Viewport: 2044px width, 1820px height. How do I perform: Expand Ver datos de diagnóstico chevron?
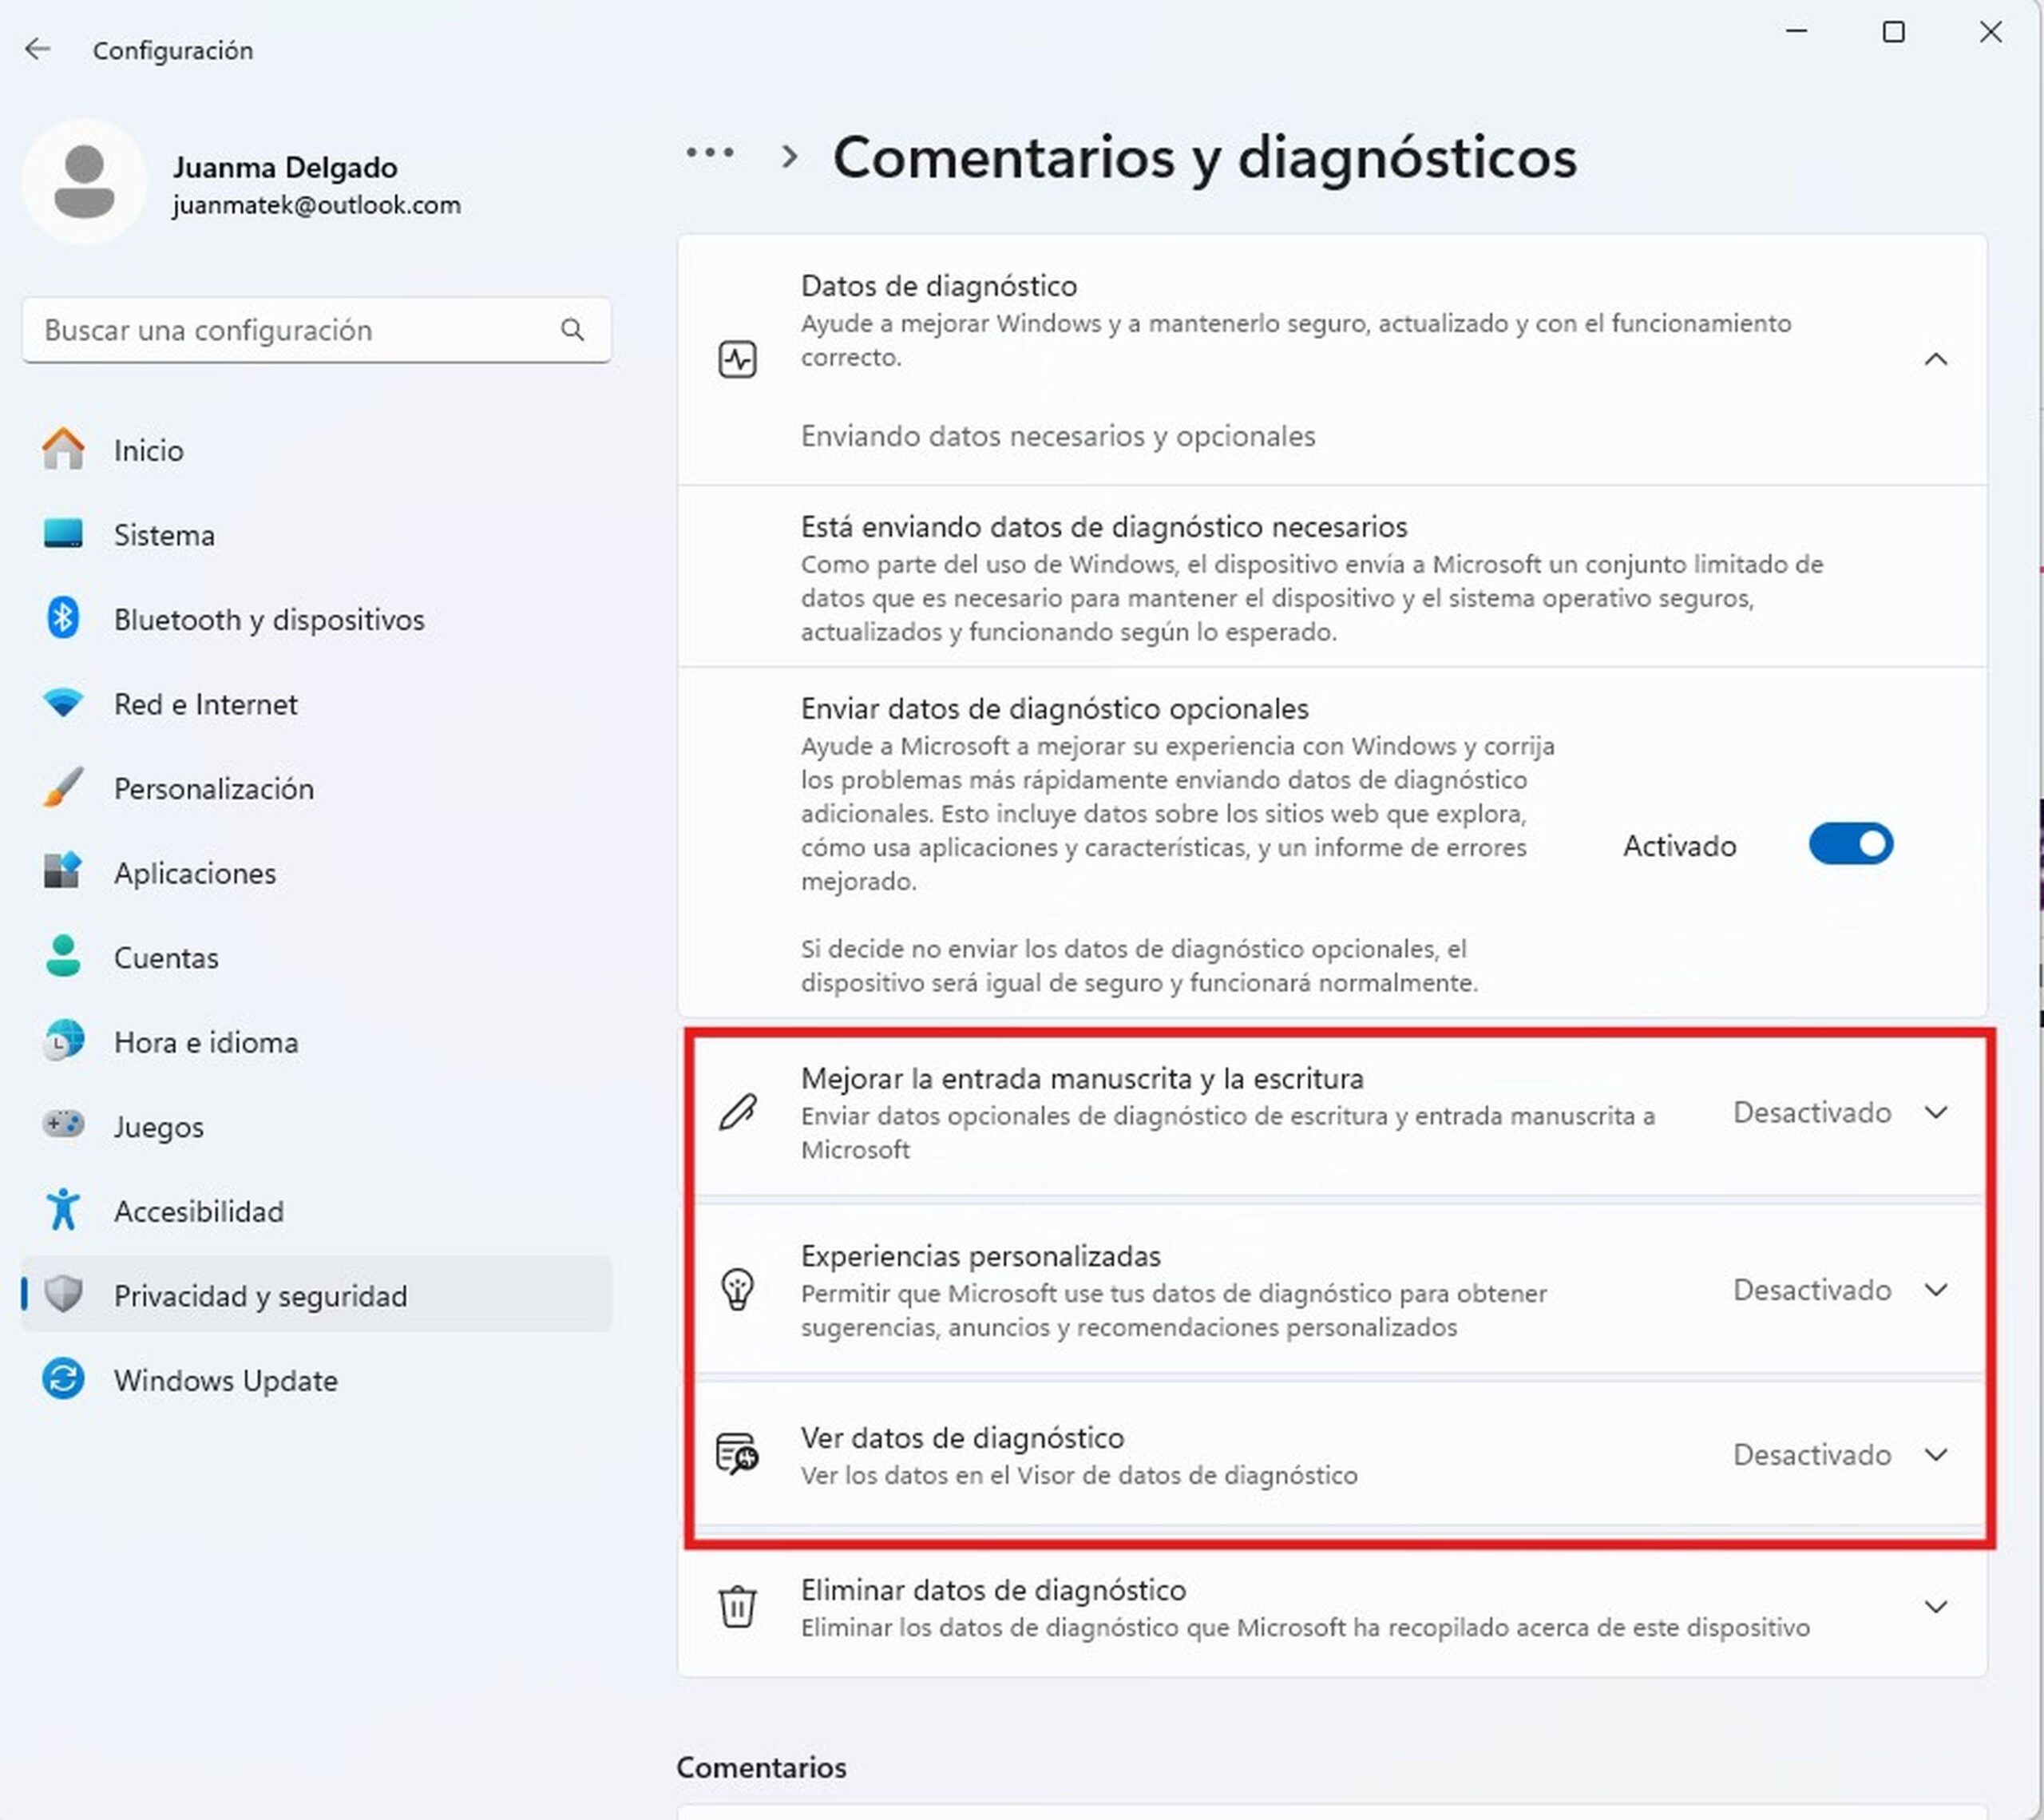pyautogui.click(x=1936, y=1454)
